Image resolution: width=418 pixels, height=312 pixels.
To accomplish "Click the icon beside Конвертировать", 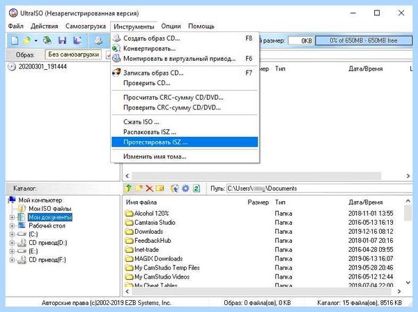I will click(116, 48).
